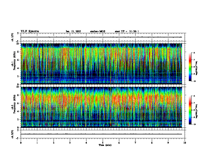Click the "5" tick on the ch.3(V) axis
The image size is (208, 160).
pos(18,130)
